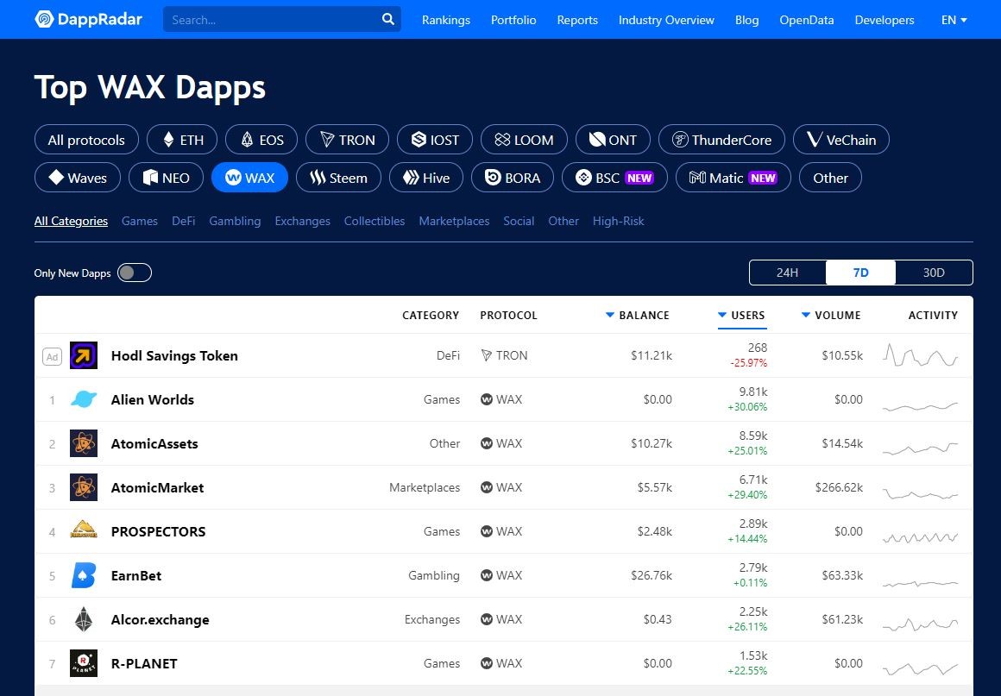Open the Portfolio page

coord(513,20)
